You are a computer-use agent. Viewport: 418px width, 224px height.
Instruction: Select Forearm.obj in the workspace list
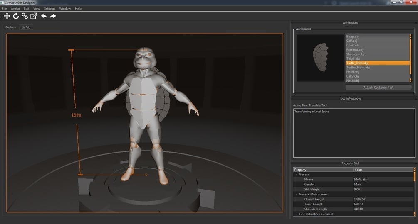[377, 50]
